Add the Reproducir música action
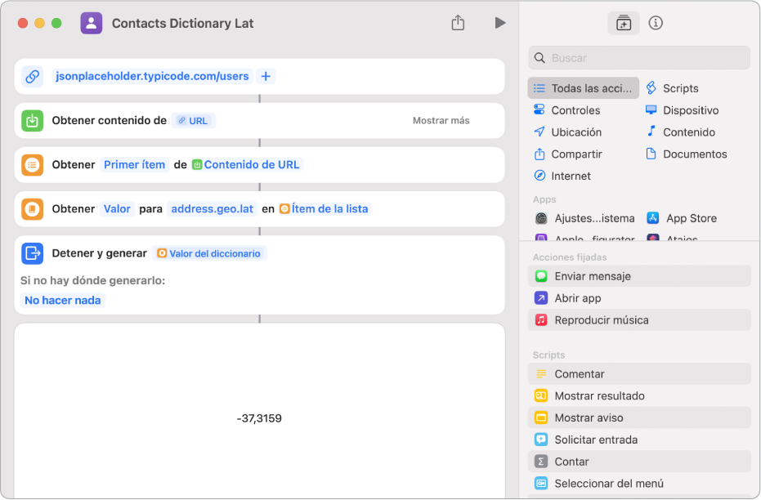Viewport: 761px width, 500px height. pyautogui.click(x=639, y=320)
